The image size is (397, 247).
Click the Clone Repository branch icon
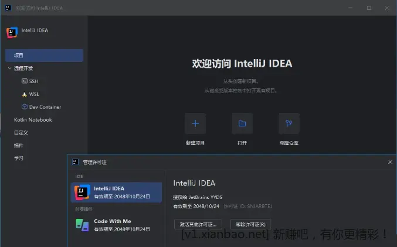coord(289,123)
